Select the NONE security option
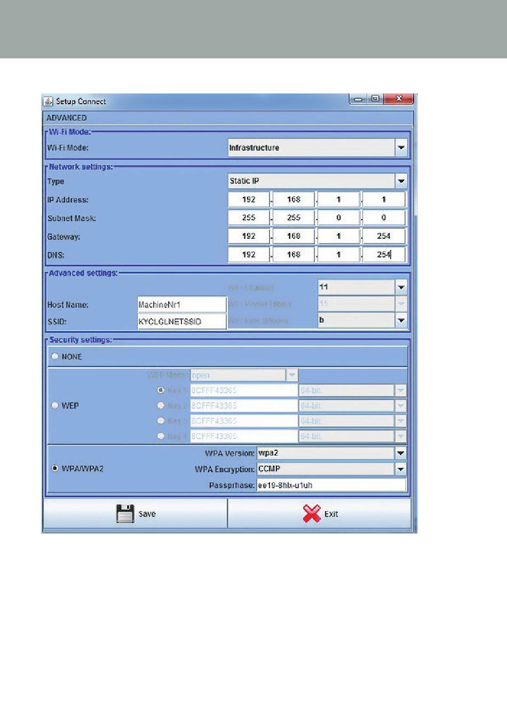507x720 pixels. (x=54, y=356)
